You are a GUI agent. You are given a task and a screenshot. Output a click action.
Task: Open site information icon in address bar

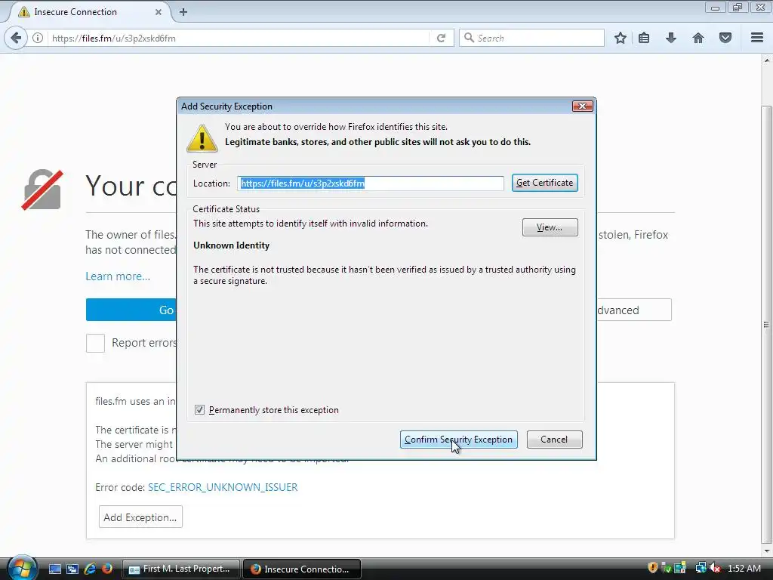38,38
